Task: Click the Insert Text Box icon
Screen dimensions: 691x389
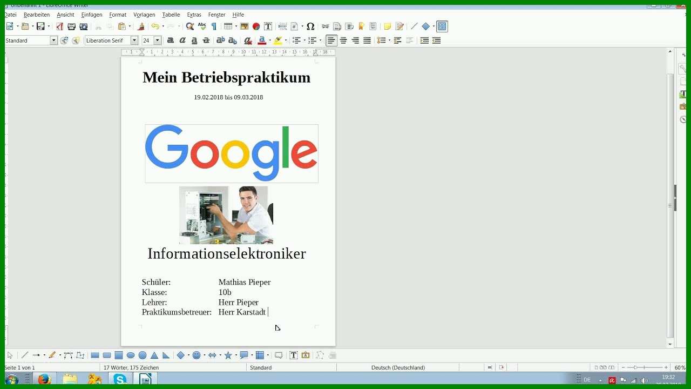Action: coord(268,26)
